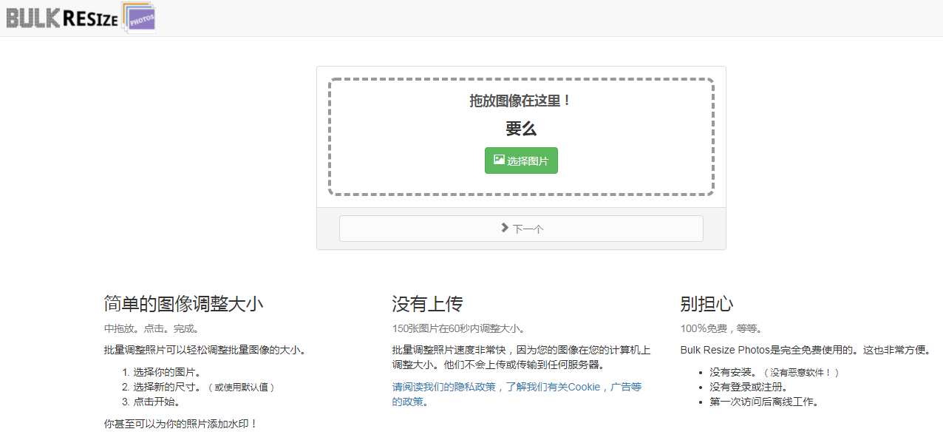
Task: Click the 第一次访问后离线工作 bullet item
Action: pyautogui.click(x=763, y=402)
